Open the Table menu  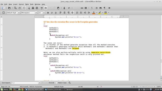pos(27,4)
